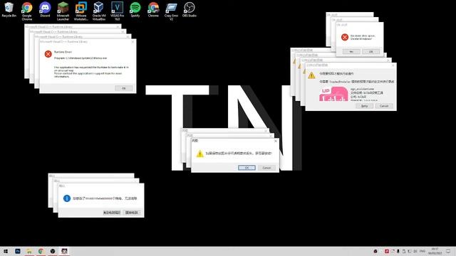Click the narrower button in the blue info dialog

(131, 213)
